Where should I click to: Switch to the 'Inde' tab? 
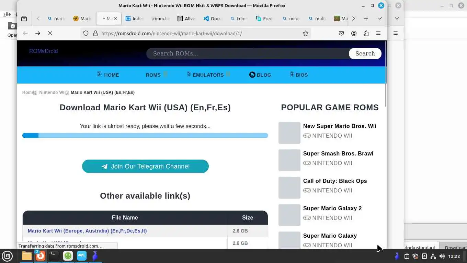click(x=135, y=18)
